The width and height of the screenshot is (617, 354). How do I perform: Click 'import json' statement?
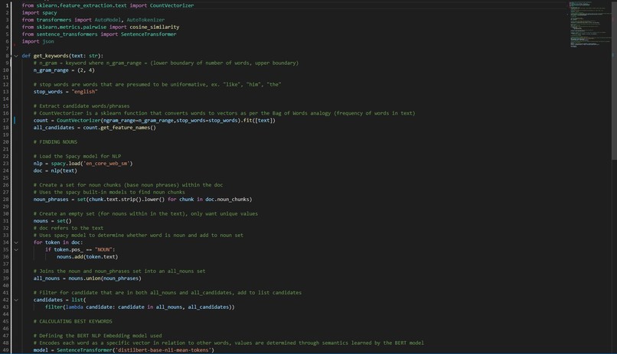click(x=38, y=41)
